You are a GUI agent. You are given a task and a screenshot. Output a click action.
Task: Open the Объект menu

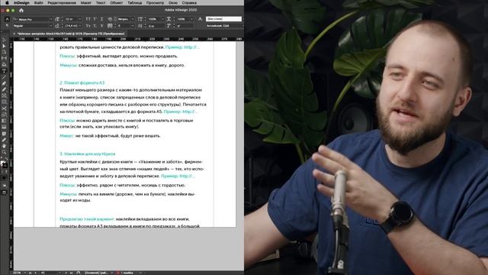tap(117, 2)
